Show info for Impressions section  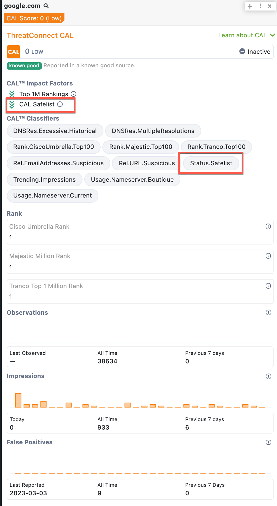tap(269, 376)
